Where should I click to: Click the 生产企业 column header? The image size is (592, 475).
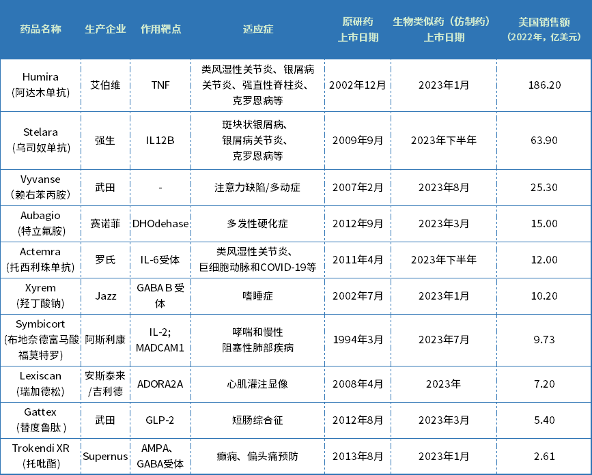(105, 29)
